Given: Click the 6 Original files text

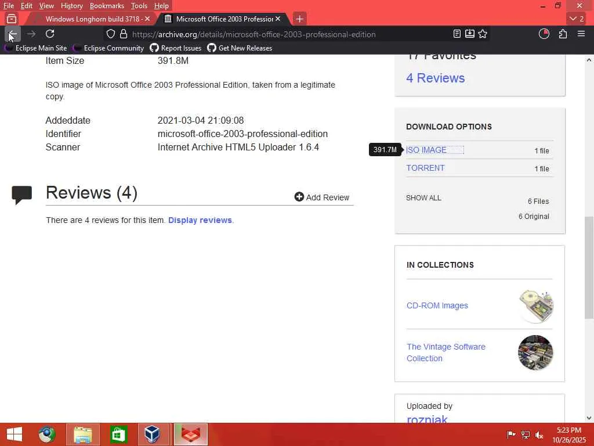Looking at the screenshot, I should pyautogui.click(x=534, y=217).
